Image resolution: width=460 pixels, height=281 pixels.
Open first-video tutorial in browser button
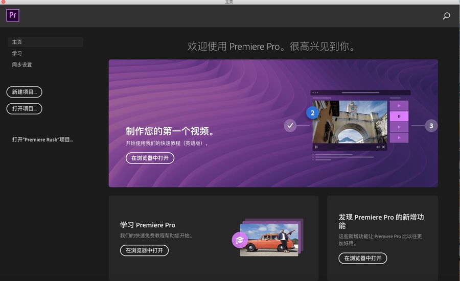[x=150, y=158]
